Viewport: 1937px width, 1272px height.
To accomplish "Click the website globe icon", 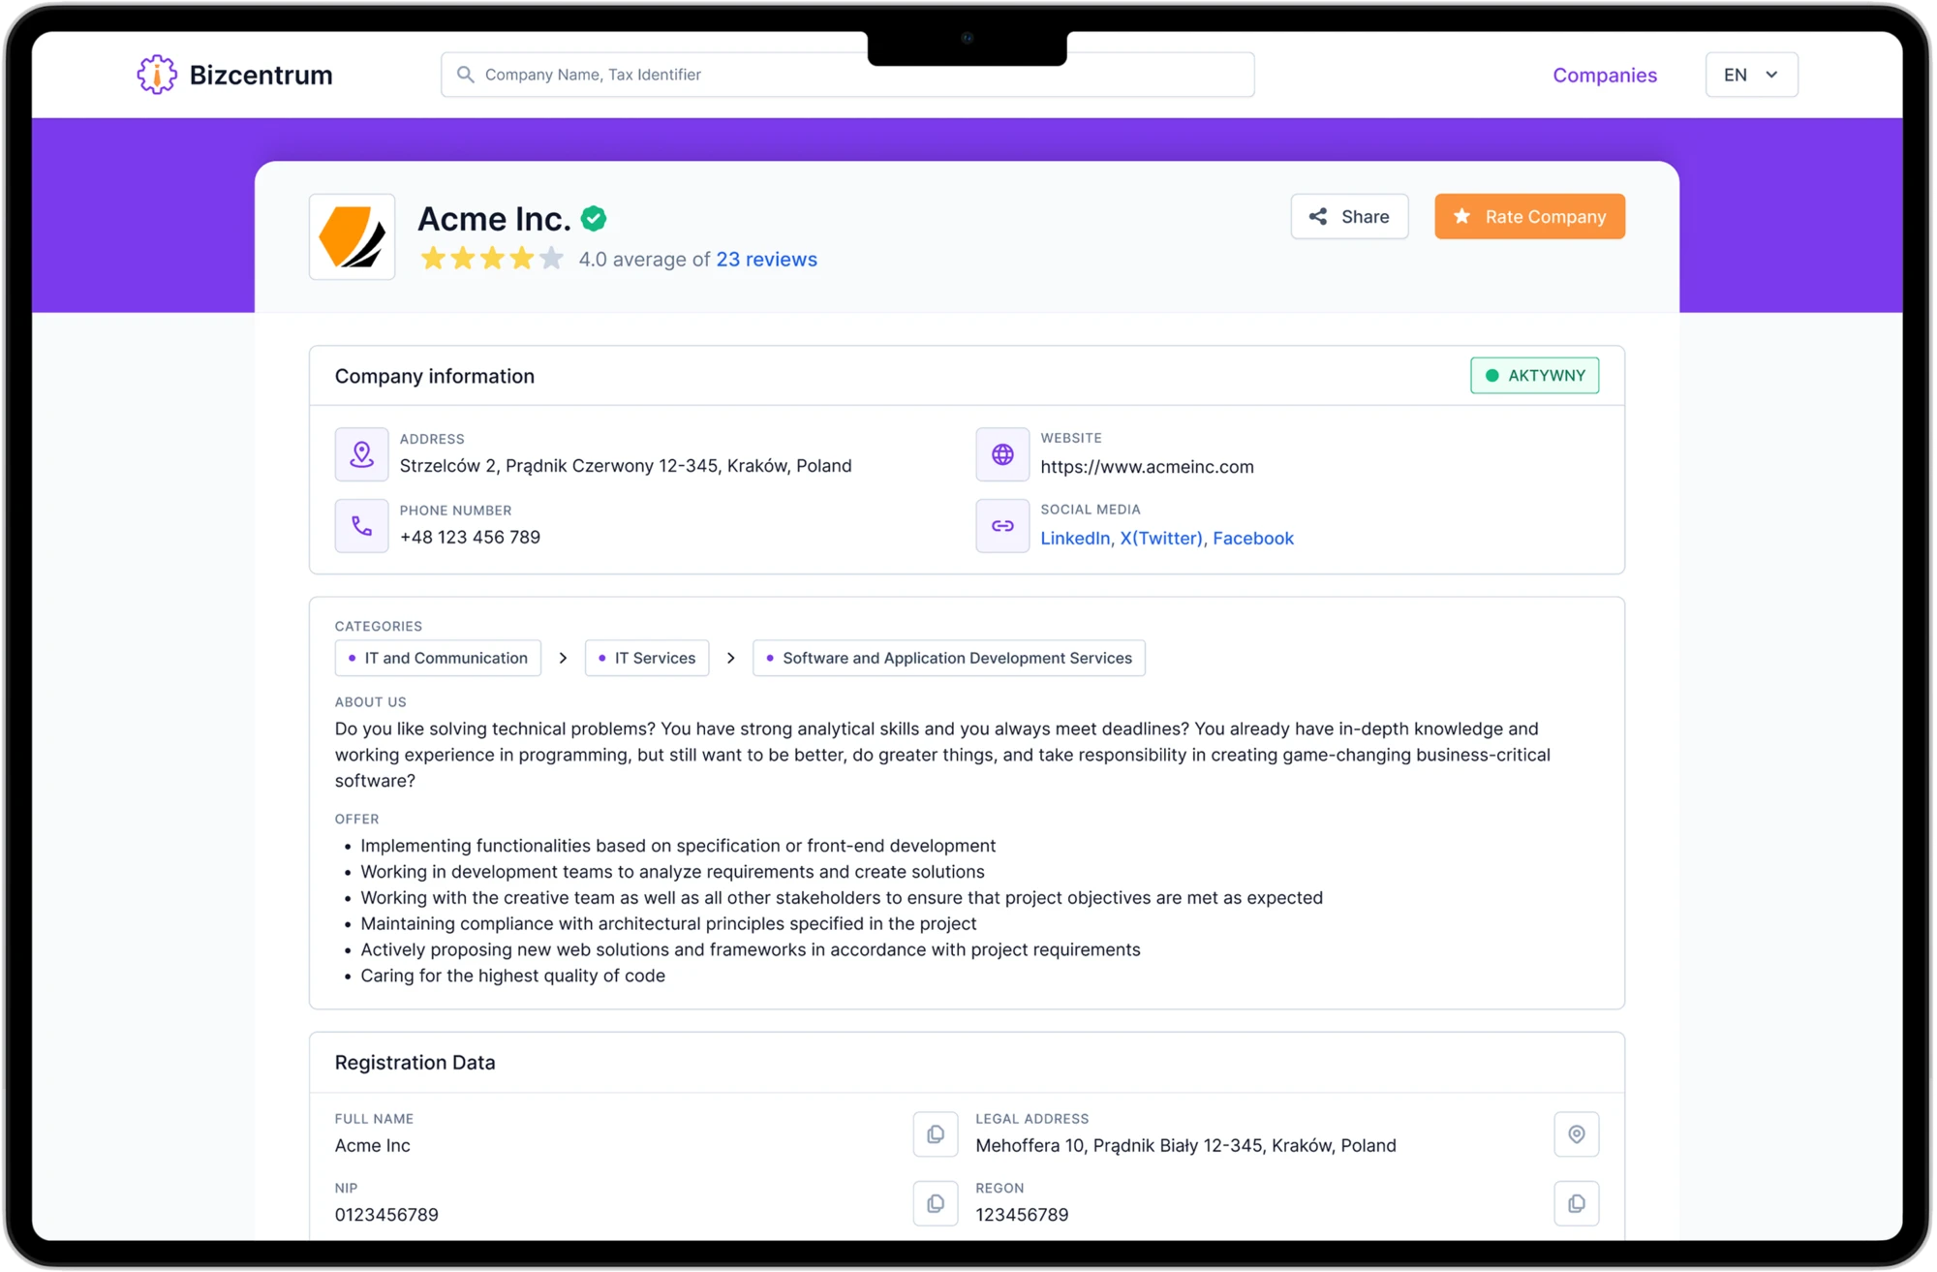I will 1002,454.
